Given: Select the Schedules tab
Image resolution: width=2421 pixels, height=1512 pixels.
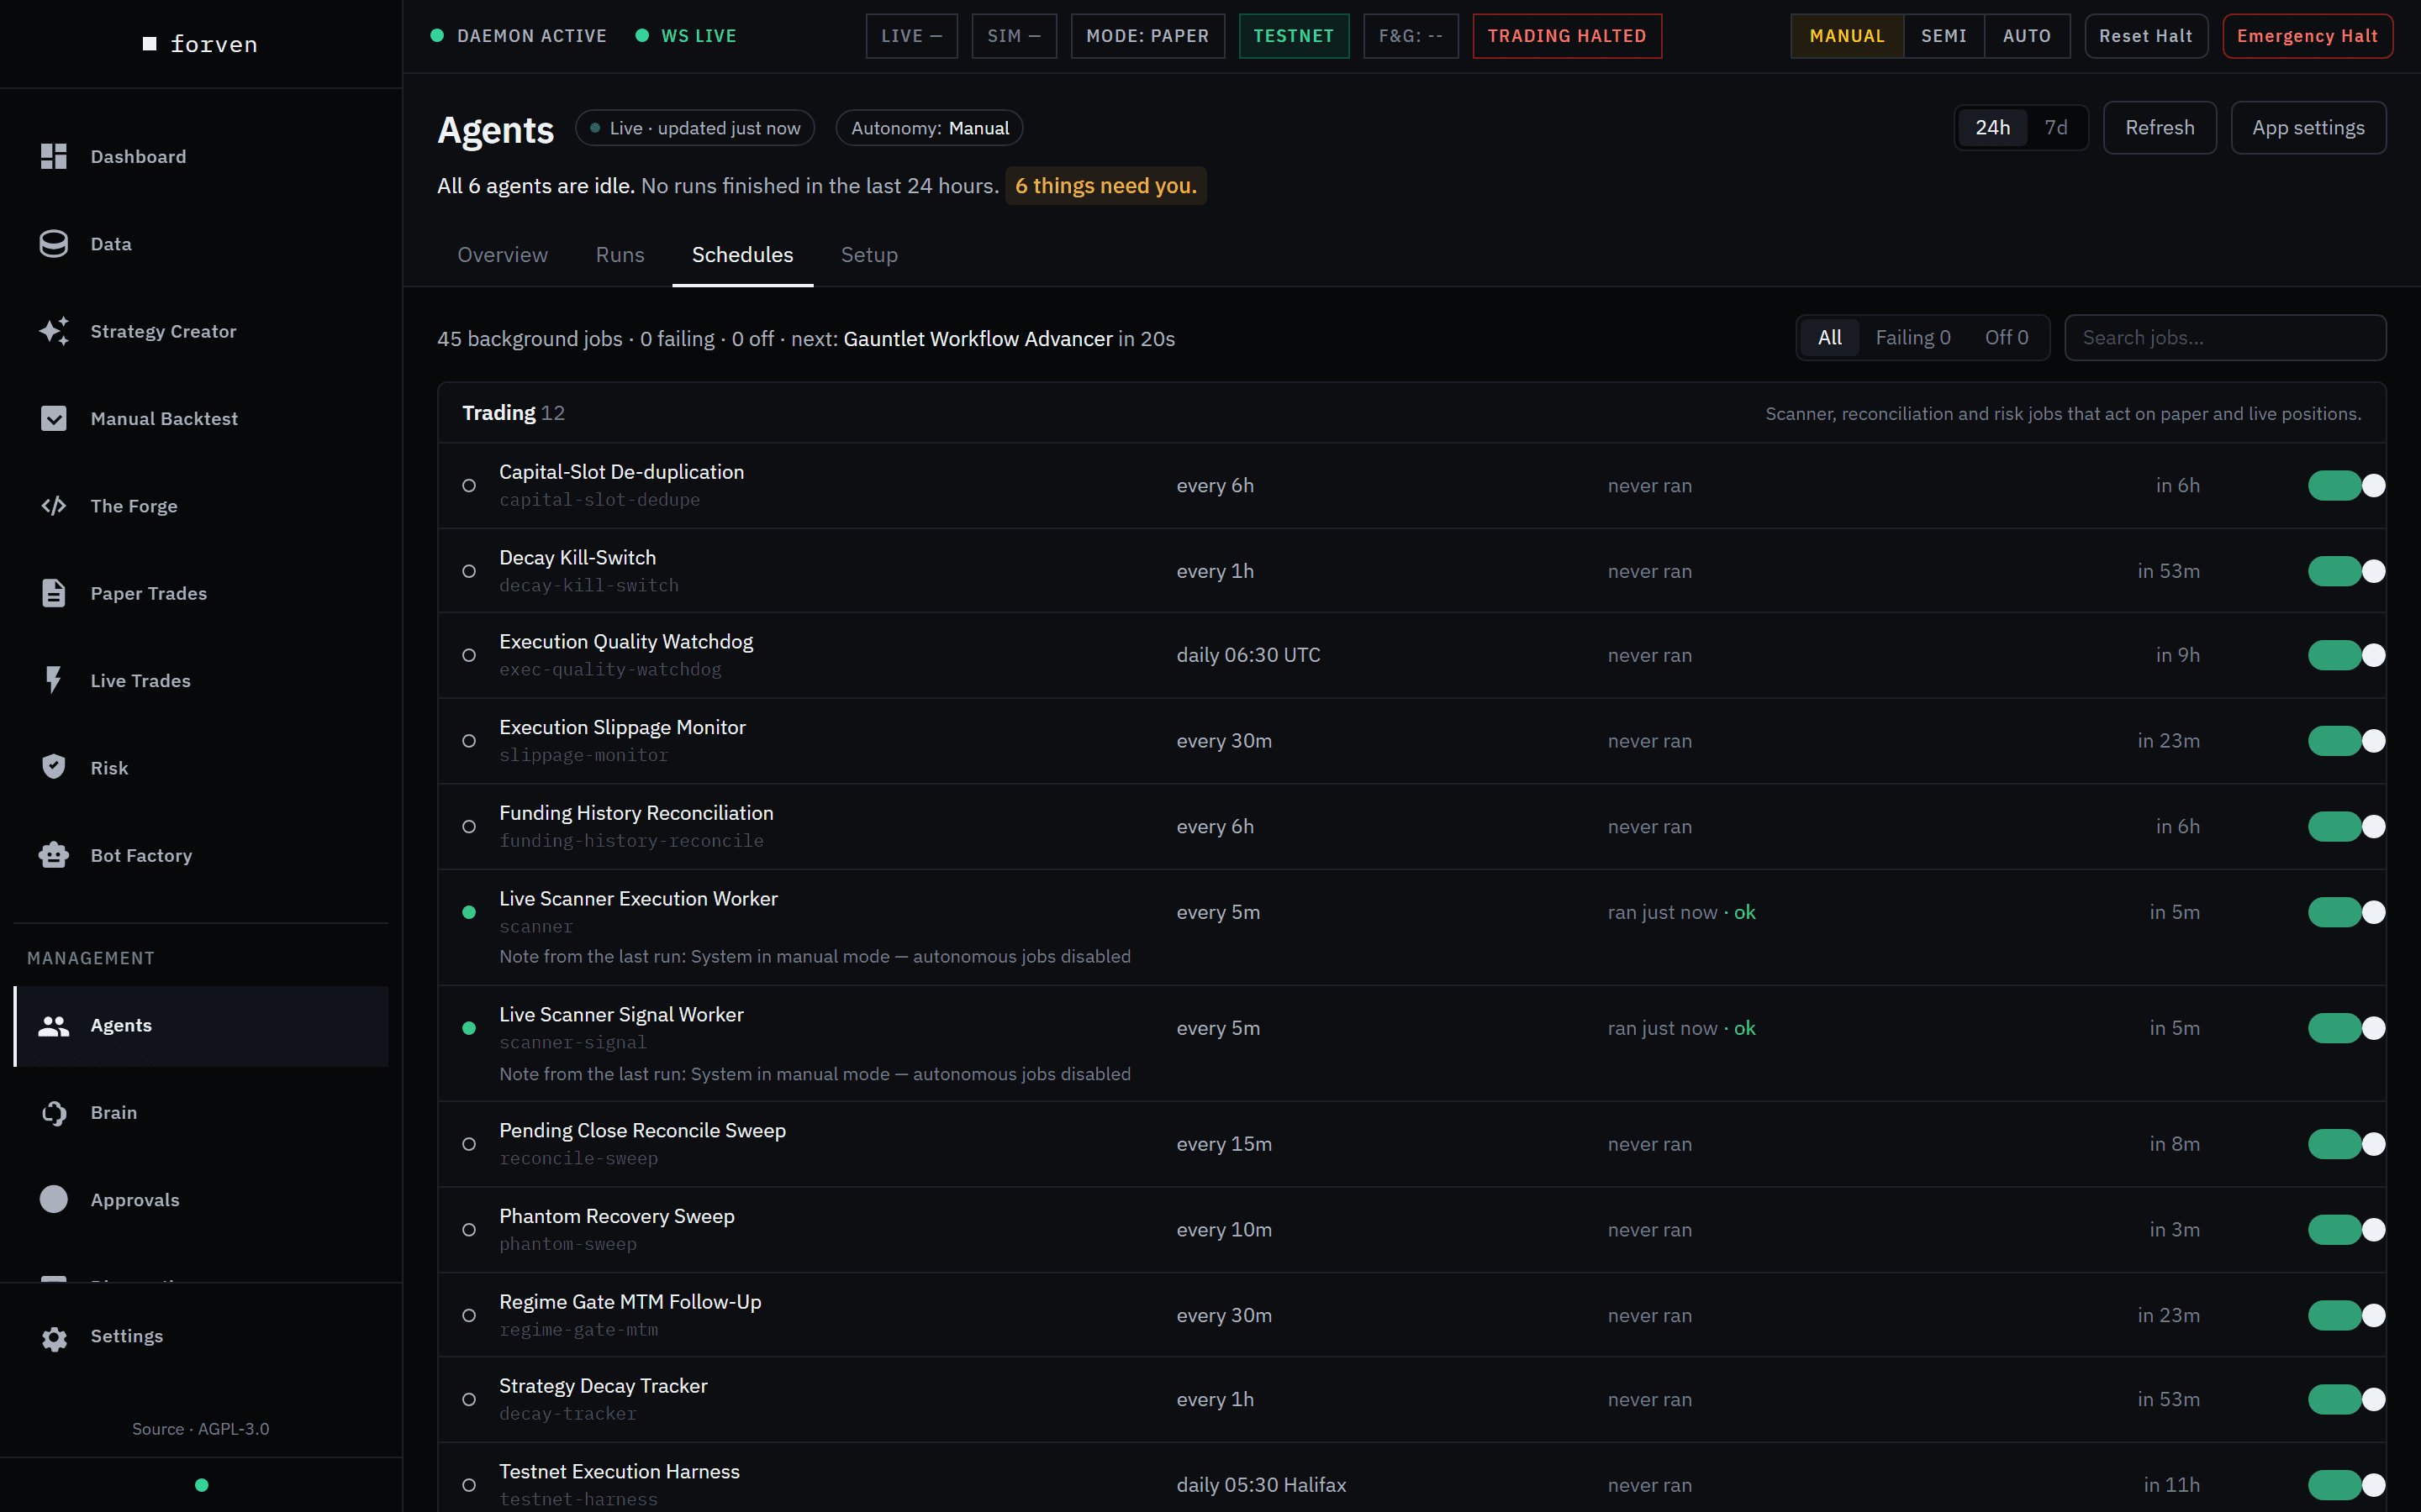Looking at the screenshot, I should 742,255.
